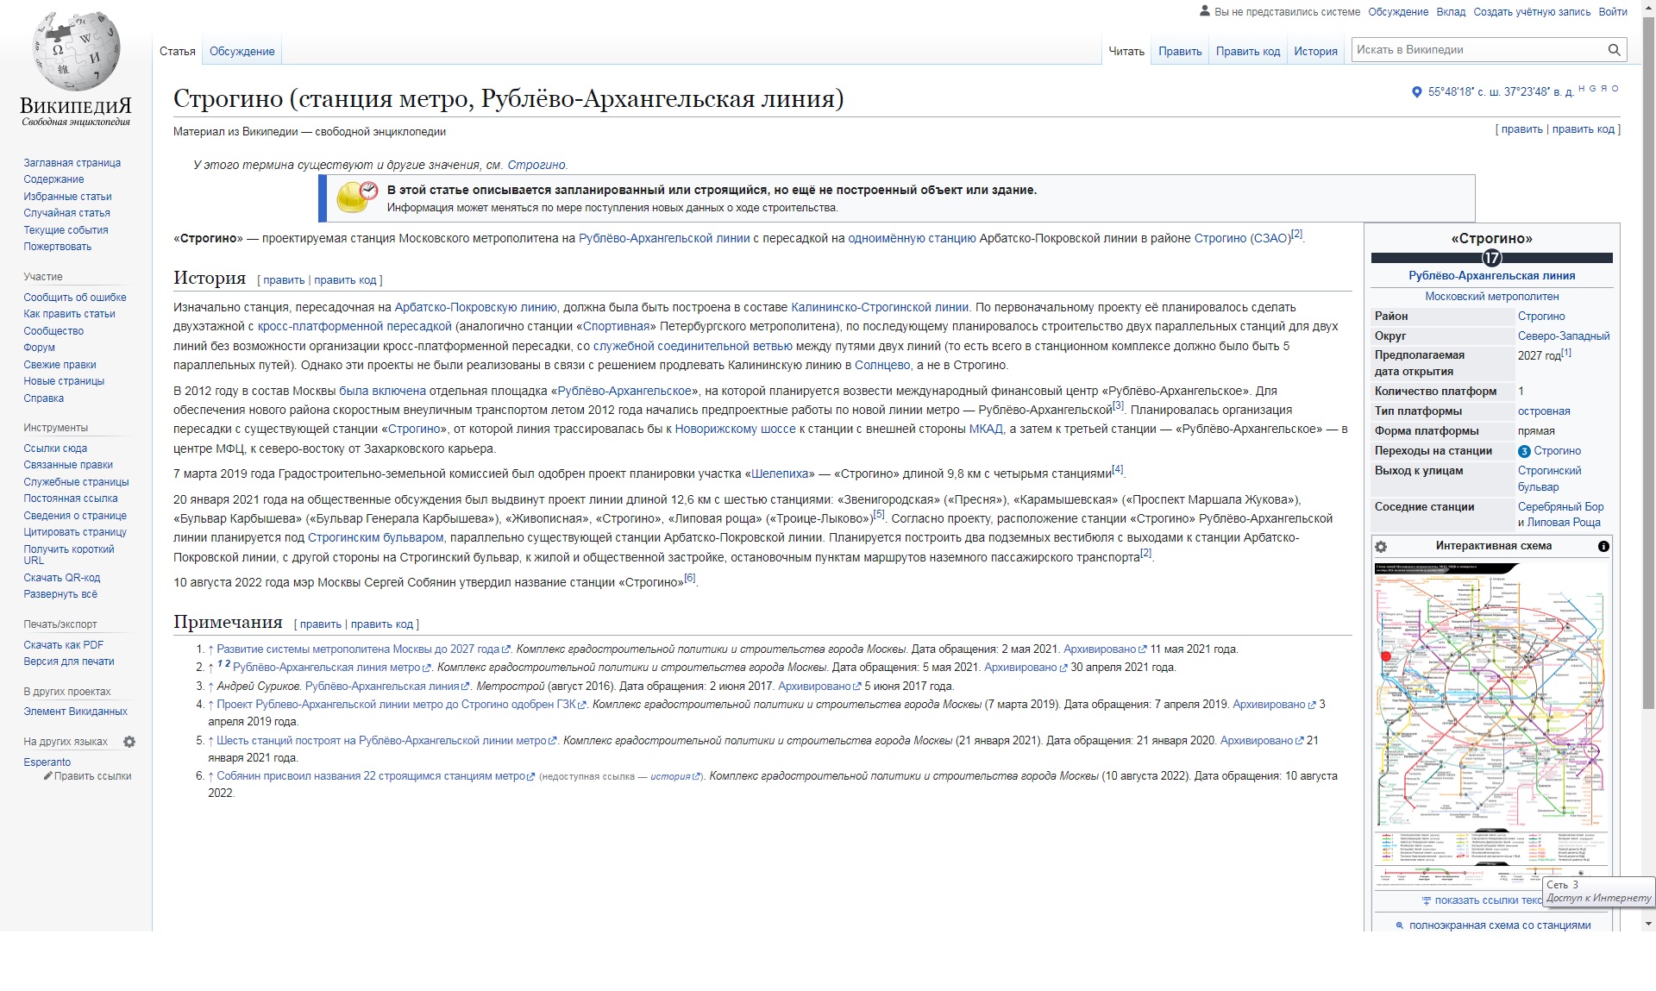Click островная in the Тип платформы row
Screen dimensions: 1656x991
[1544, 411]
